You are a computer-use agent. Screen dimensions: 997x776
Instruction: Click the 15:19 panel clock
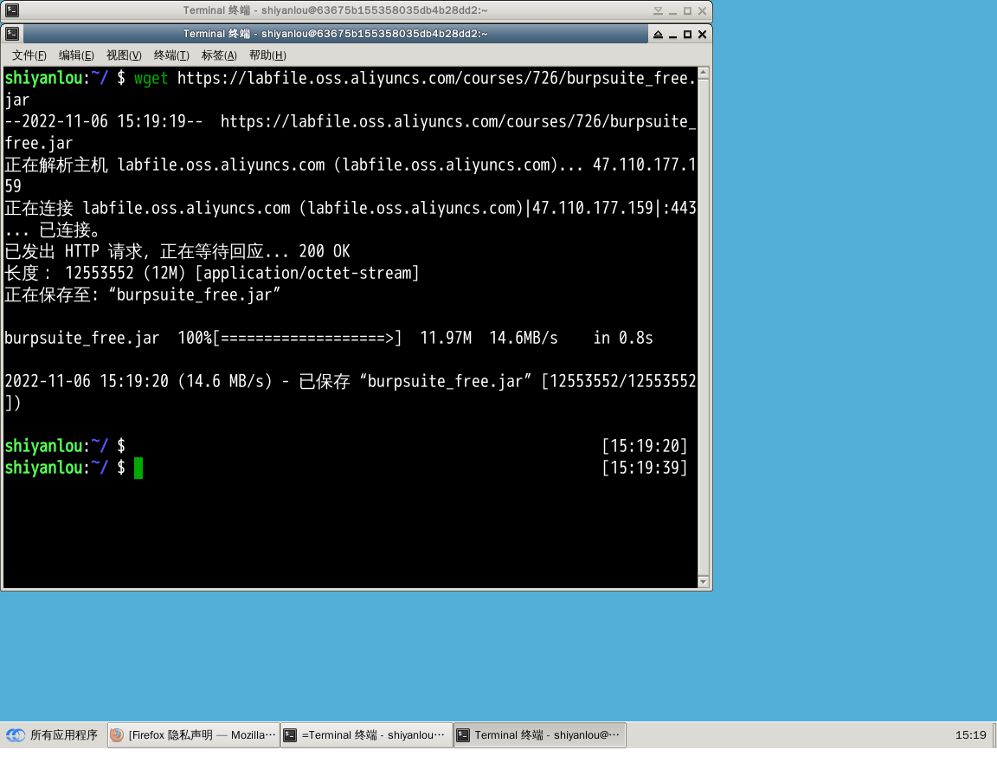(x=970, y=735)
